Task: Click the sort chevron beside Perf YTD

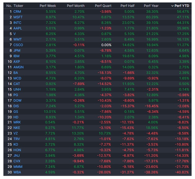Action: pos(172,6)
